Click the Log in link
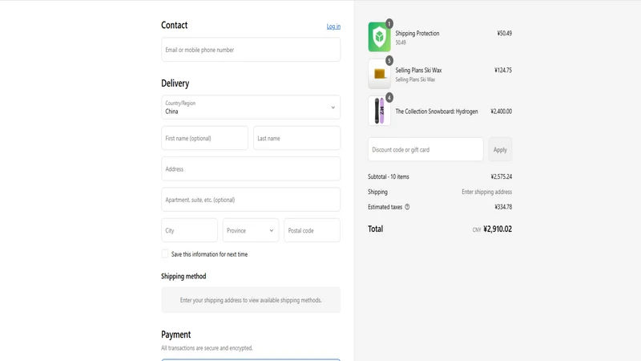The height and width of the screenshot is (361, 641). [x=333, y=26]
